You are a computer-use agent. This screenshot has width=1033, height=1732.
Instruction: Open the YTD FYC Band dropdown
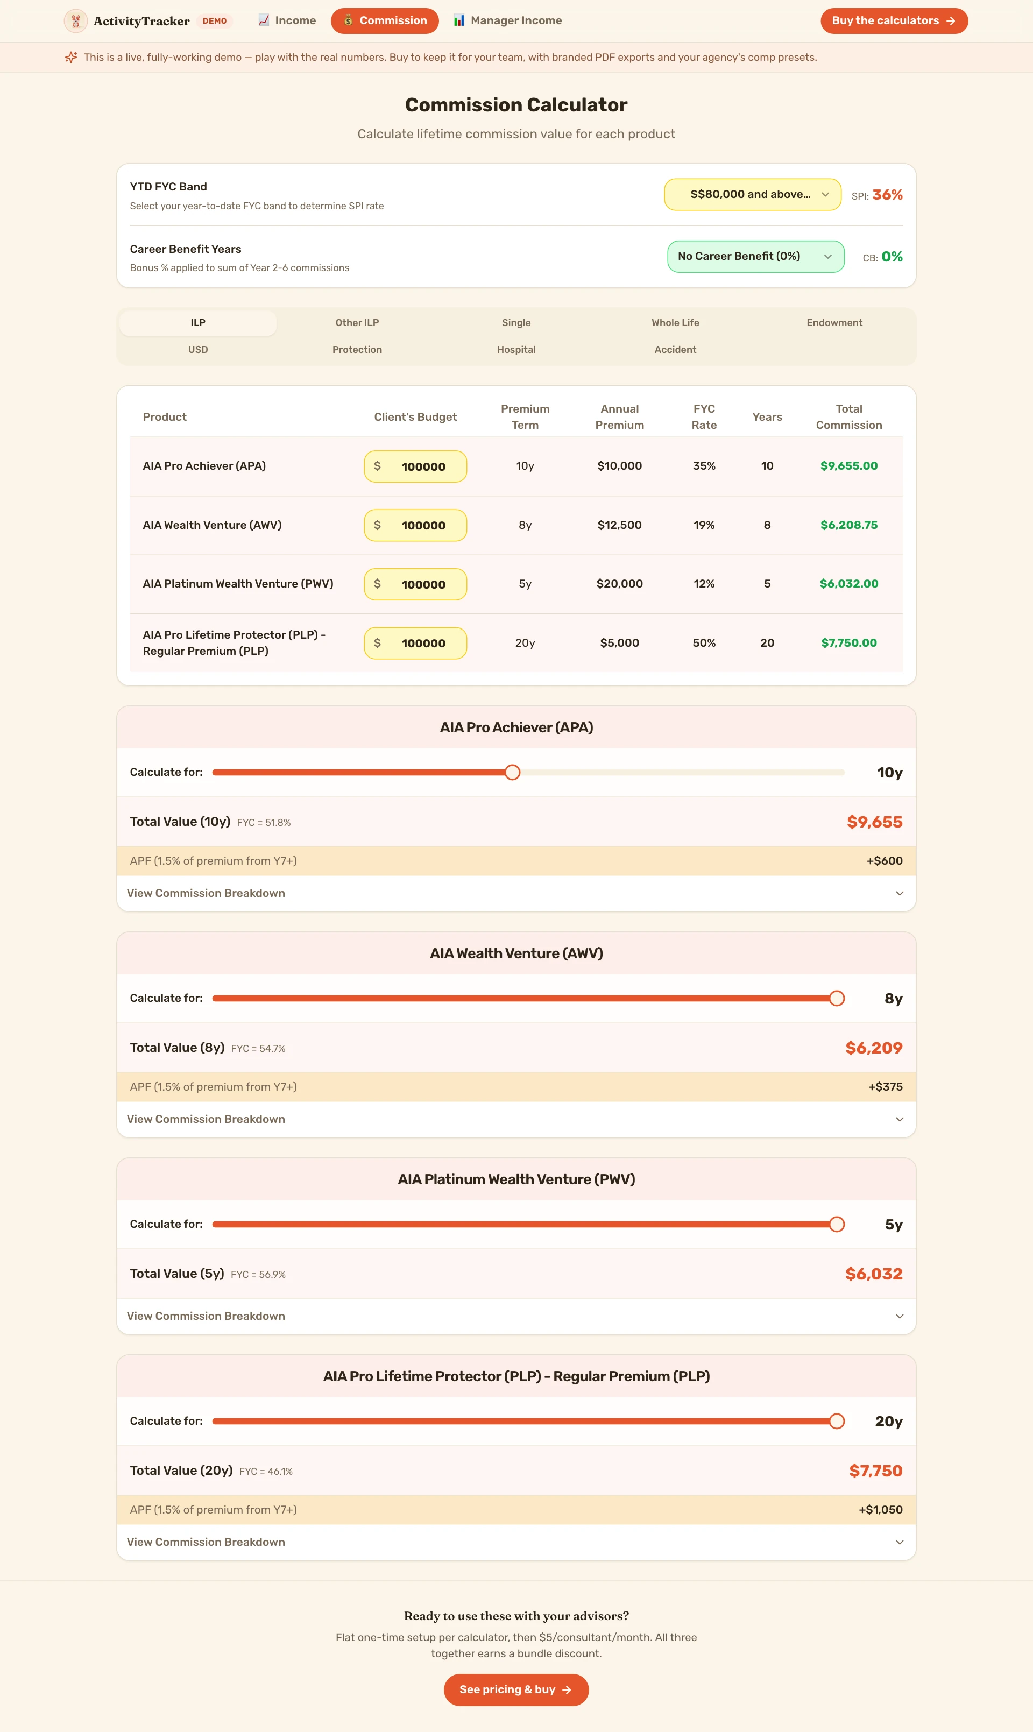(752, 194)
